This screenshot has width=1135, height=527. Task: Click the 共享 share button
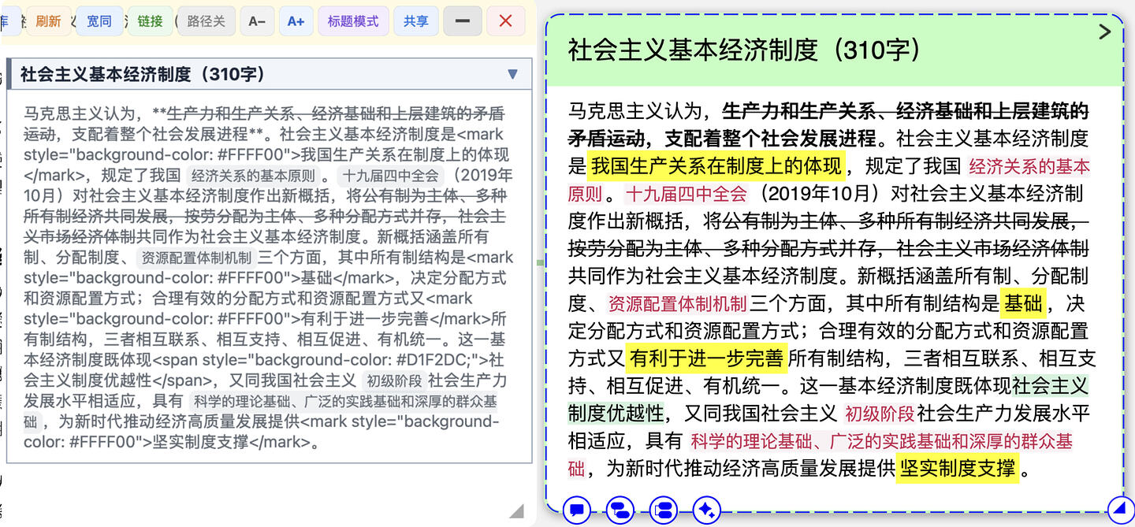click(416, 21)
